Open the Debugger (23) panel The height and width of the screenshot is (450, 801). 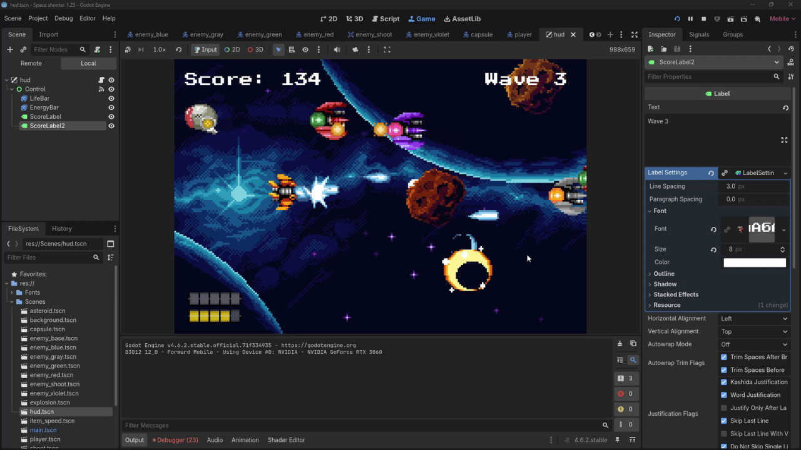pos(175,440)
